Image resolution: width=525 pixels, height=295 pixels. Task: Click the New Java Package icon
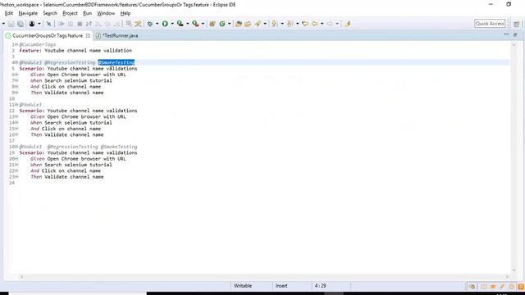[x=212, y=24]
